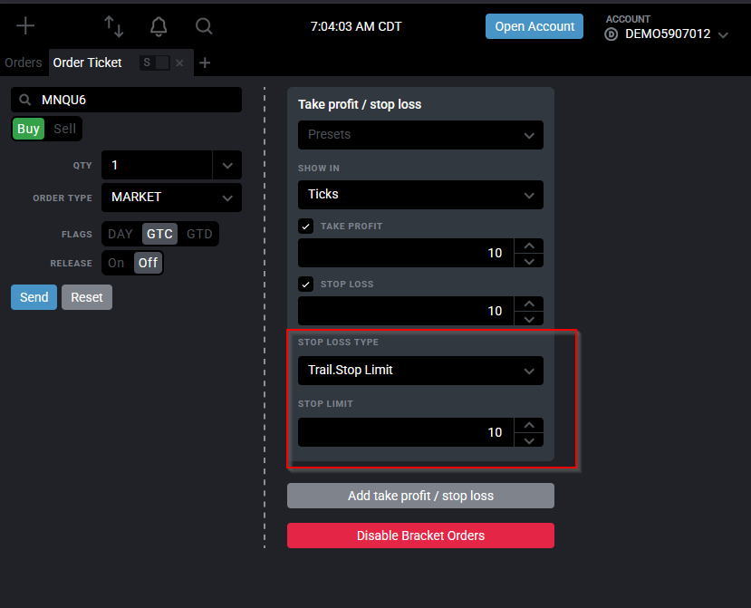751x608 pixels.
Task: Uncheck the Stop Loss checkbox
Action: [305, 285]
